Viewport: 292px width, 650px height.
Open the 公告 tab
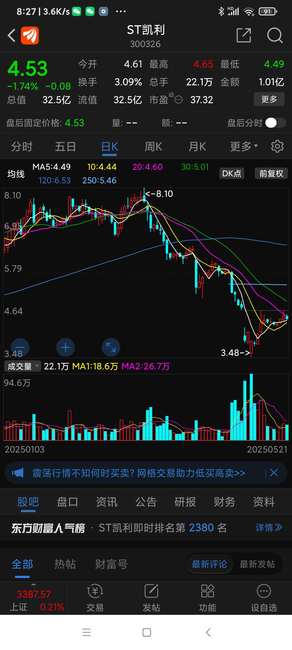tap(146, 502)
